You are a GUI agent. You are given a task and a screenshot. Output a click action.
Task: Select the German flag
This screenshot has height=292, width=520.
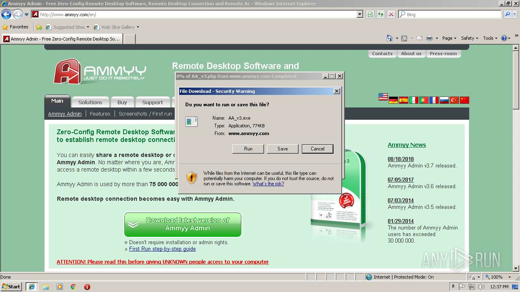coord(393,100)
